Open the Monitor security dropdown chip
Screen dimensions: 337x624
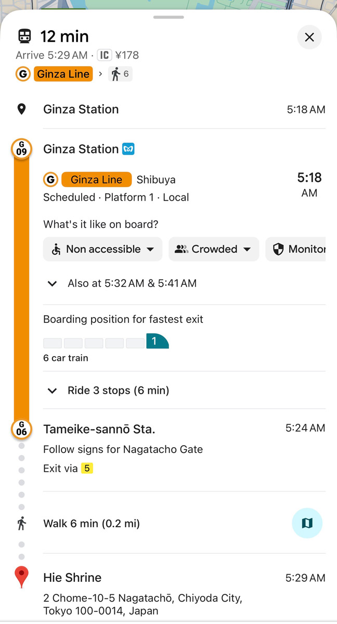click(295, 249)
